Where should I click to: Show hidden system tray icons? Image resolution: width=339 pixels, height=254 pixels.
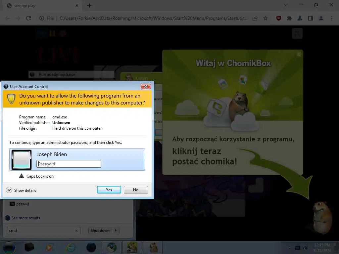(289, 248)
